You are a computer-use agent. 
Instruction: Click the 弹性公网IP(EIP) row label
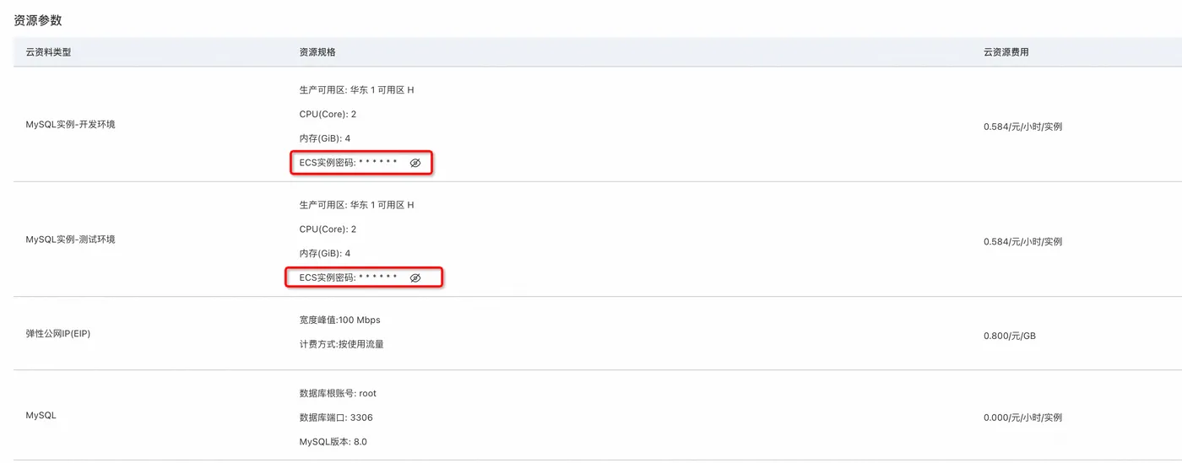(x=57, y=334)
